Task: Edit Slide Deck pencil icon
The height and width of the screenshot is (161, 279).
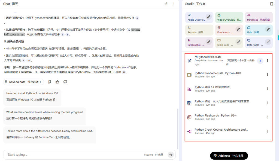Action: tap(238, 42)
